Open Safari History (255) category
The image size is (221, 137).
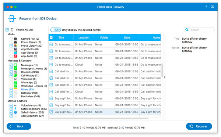(32, 112)
